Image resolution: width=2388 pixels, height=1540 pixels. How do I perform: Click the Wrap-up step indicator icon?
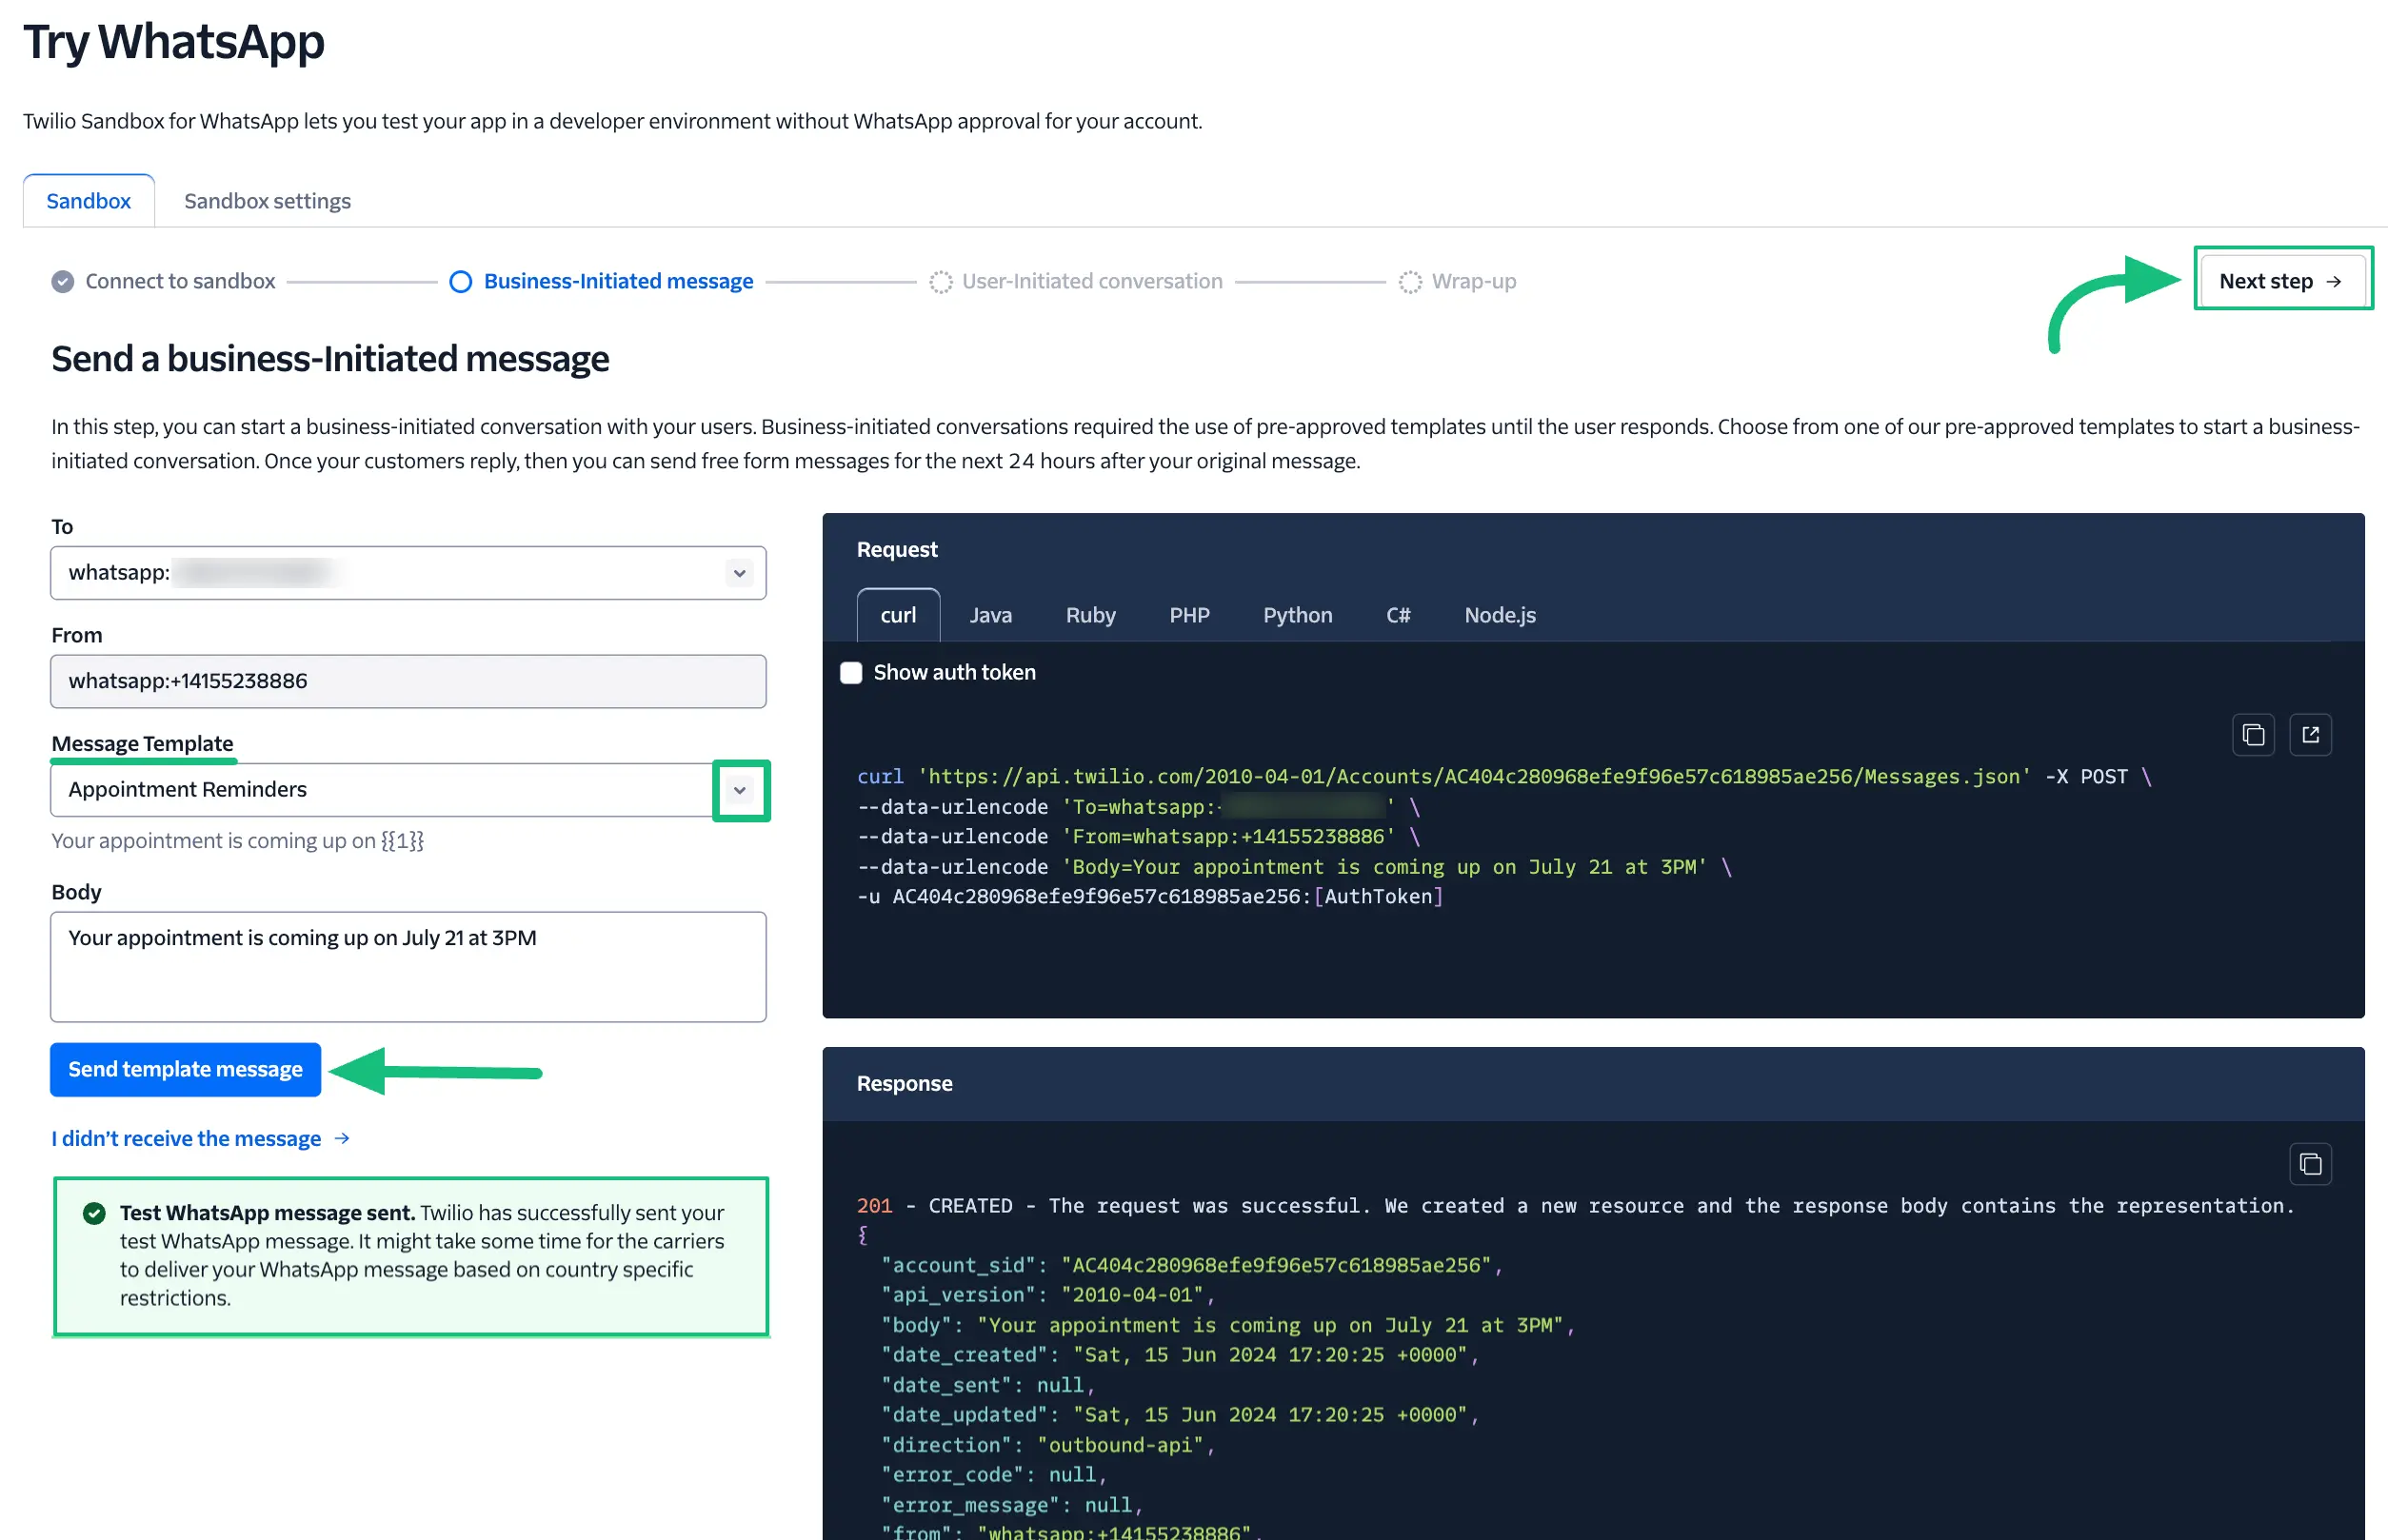point(1409,281)
